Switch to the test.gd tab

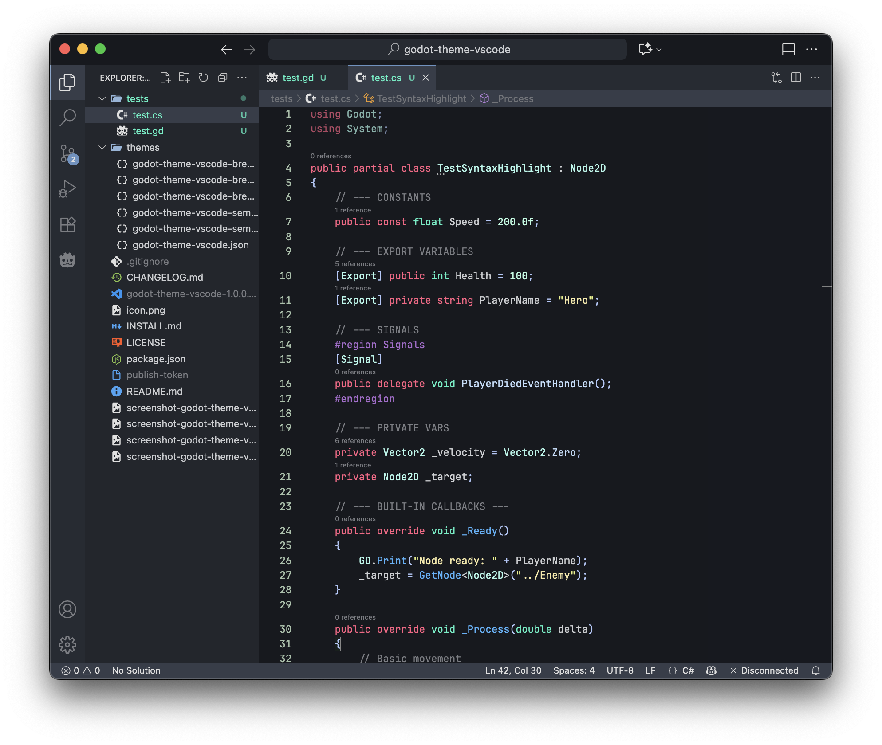coord(297,78)
